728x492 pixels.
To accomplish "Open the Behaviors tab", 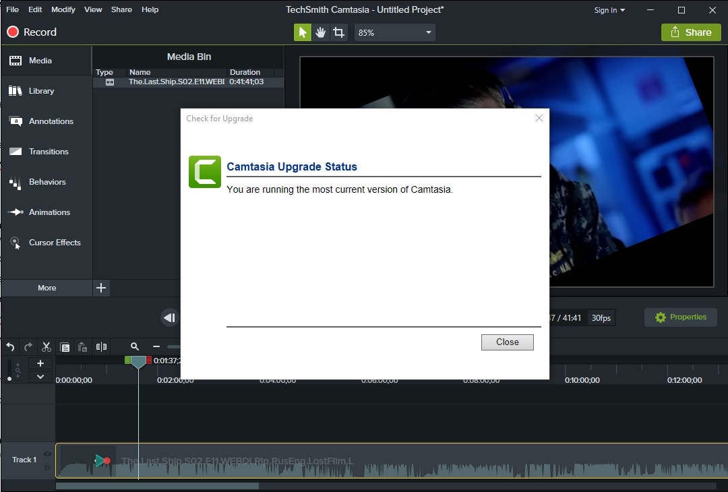I will pyautogui.click(x=47, y=182).
